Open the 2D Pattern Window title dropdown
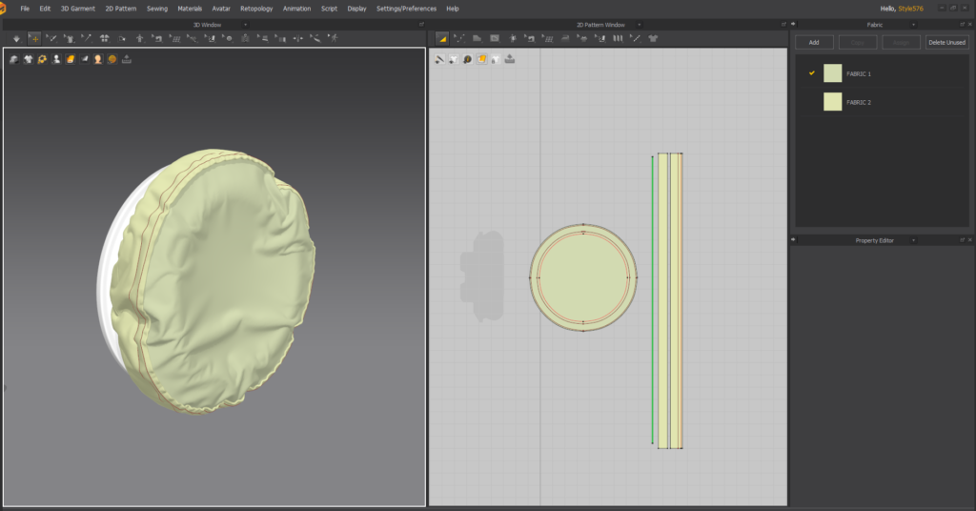The height and width of the screenshot is (511, 976). (x=640, y=25)
